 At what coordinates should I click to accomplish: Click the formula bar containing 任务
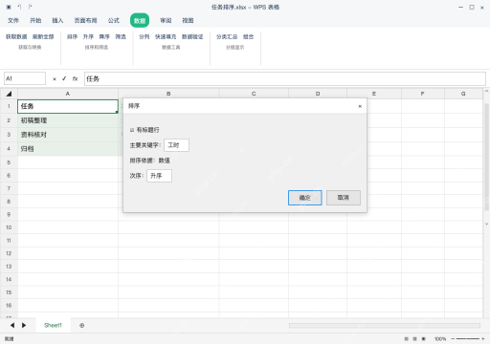tap(285, 78)
